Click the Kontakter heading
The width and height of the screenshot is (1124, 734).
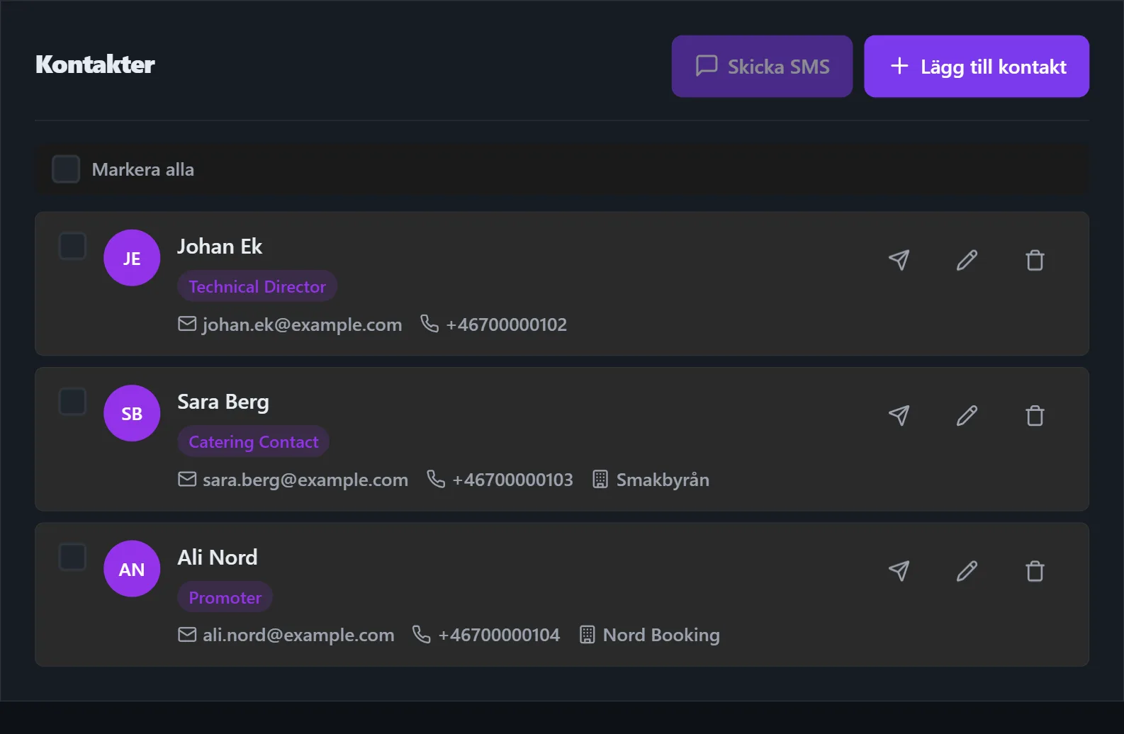(x=95, y=64)
